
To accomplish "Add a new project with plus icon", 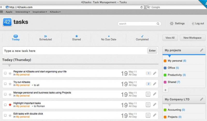I will point(165,90).
